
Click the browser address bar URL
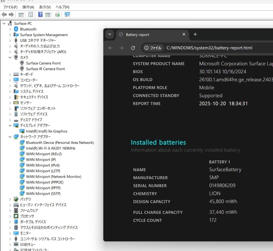point(209,48)
